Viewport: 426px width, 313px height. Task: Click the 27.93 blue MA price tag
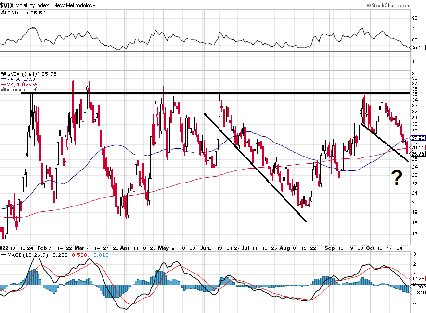[x=418, y=138]
